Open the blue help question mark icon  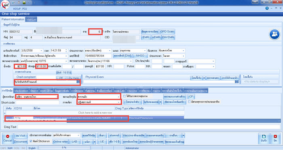coord(267,8)
